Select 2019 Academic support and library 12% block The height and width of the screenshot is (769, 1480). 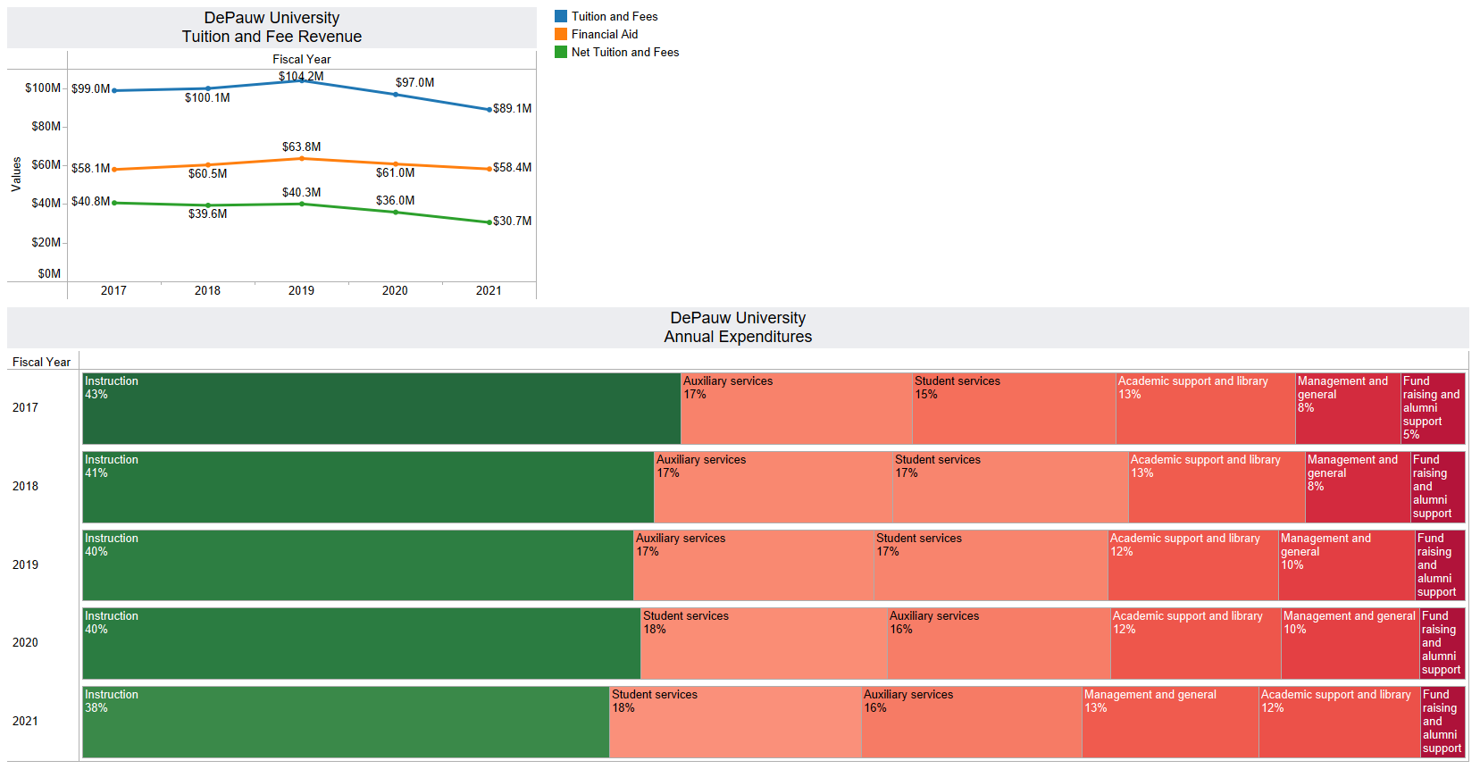[1193, 565]
